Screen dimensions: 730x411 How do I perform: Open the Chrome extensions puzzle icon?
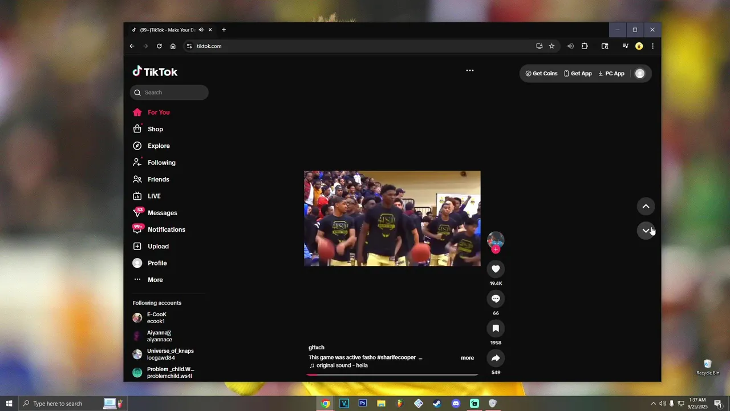(585, 46)
